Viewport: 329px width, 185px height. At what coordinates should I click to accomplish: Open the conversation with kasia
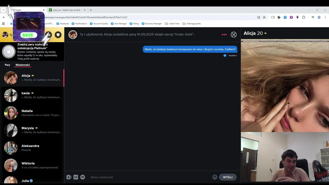pyautogui.click(x=32, y=95)
